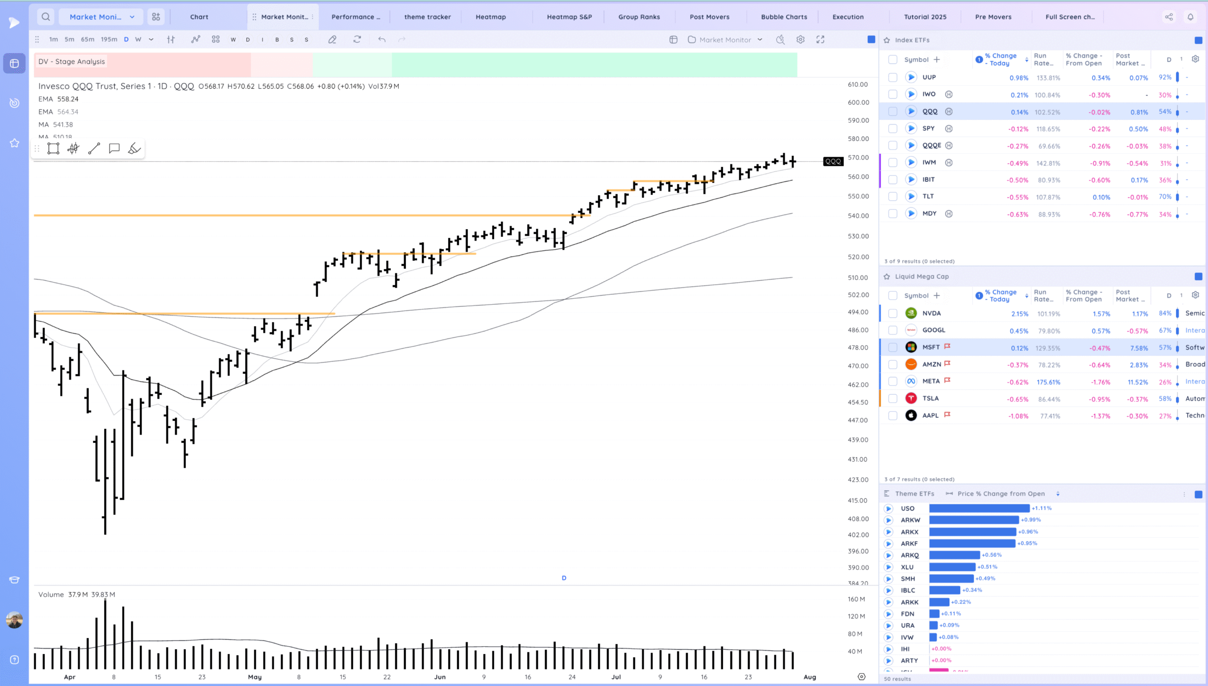Screen dimensions: 1208x686
Task: Expand the timeframe chevron after W
Action: pos(151,40)
